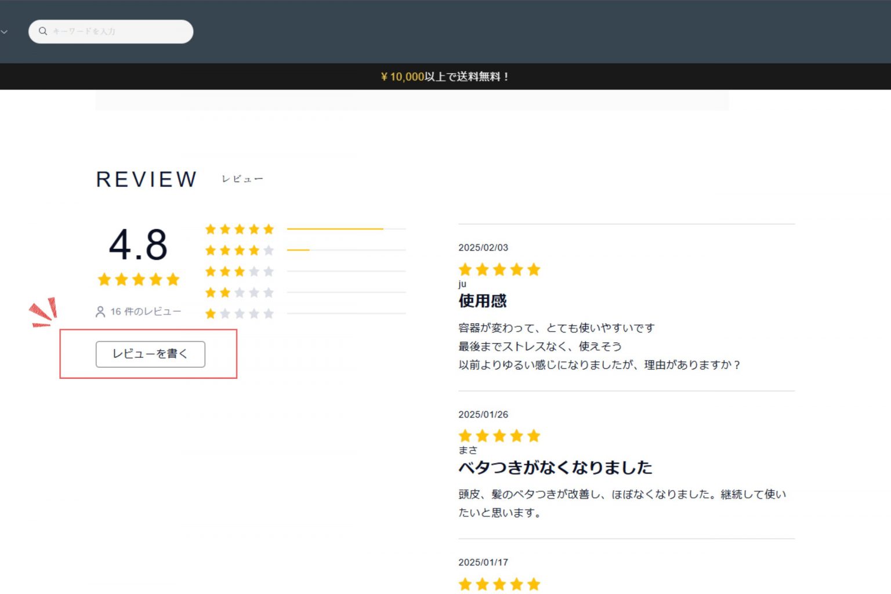This screenshot has width=891, height=594.
Task: Open the ベタつきがなくなりました review title
Action: point(555,468)
